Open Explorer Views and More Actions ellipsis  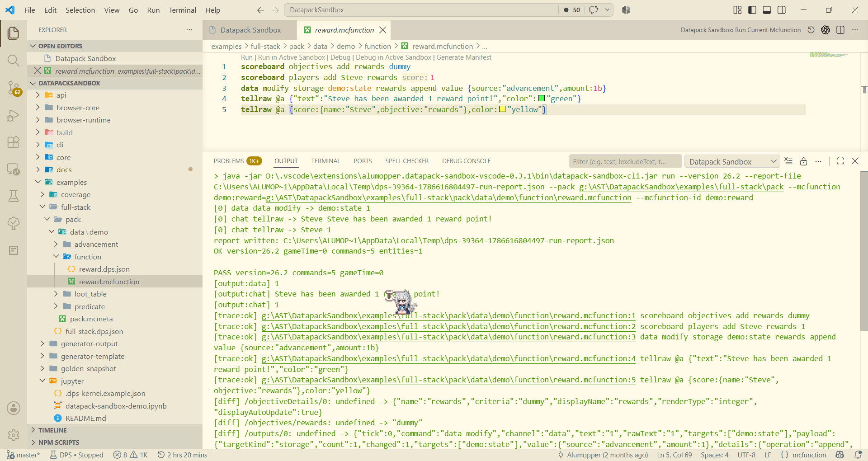[189, 30]
